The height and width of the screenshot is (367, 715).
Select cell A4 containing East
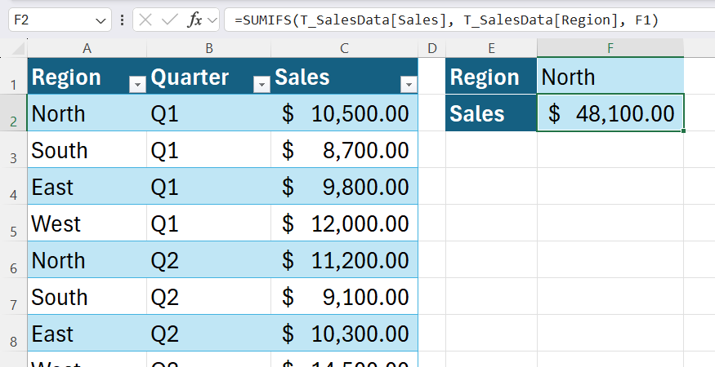pyautogui.click(x=87, y=186)
